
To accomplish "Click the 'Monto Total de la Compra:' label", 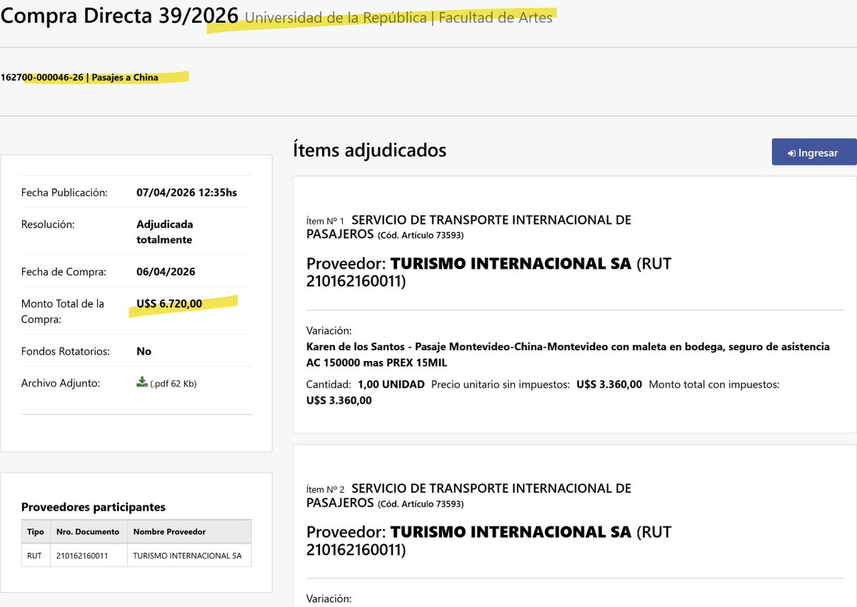I will [63, 312].
